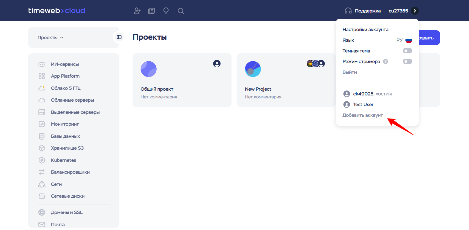Open the Kubernetes sidebar link
The width and height of the screenshot is (469, 230).
click(64, 160)
